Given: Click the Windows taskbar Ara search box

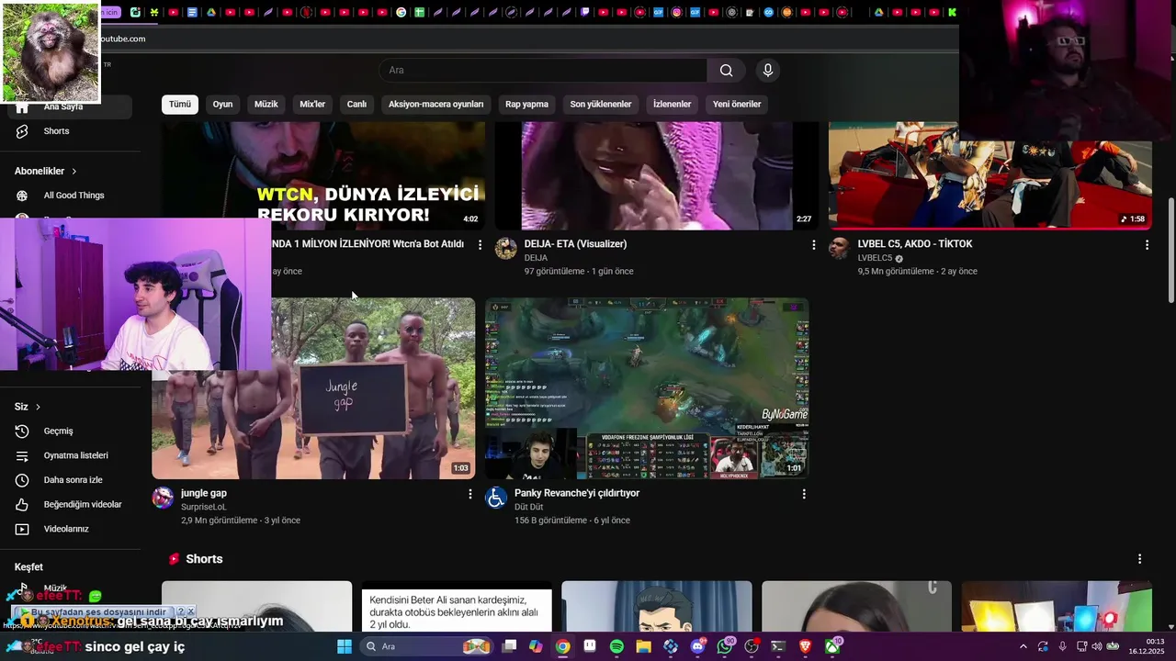Looking at the screenshot, I should pos(425,646).
